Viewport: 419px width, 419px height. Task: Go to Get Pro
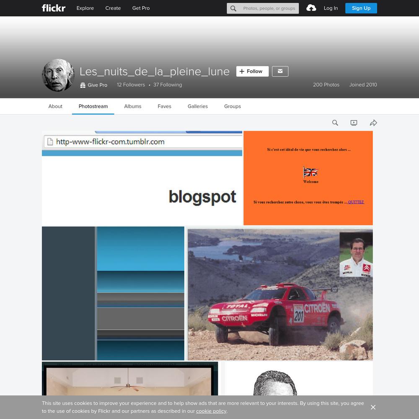pos(141,8)
